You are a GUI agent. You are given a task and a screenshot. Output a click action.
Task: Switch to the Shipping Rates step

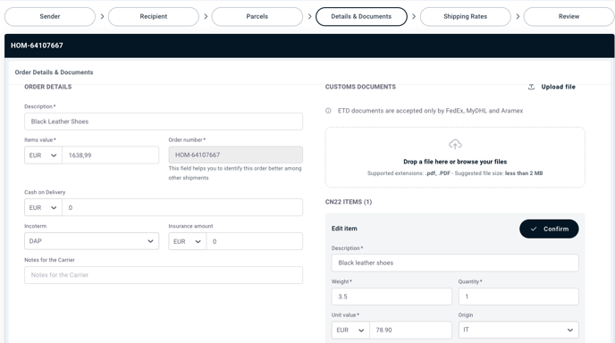point(465,16)
